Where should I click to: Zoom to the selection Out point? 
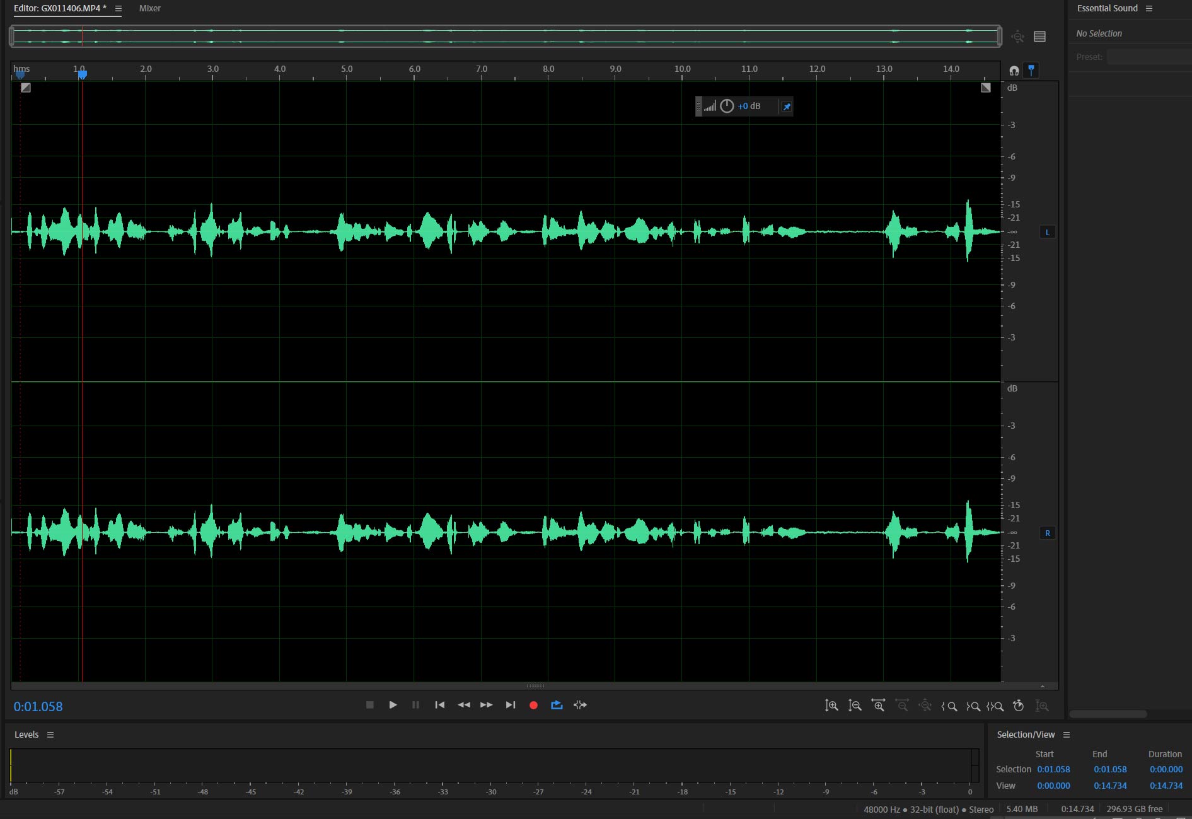tap(973, 706)
